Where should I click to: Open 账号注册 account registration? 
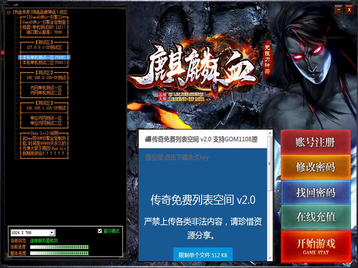(316, 142)
